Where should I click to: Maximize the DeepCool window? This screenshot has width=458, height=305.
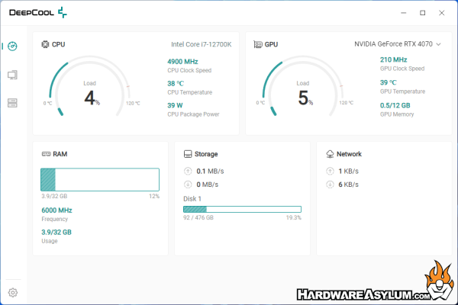pyautogui.click(x=423, y=13)
